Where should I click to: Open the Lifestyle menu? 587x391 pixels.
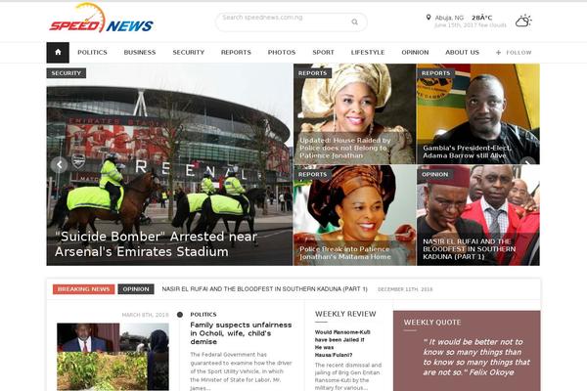click(368, 53)
